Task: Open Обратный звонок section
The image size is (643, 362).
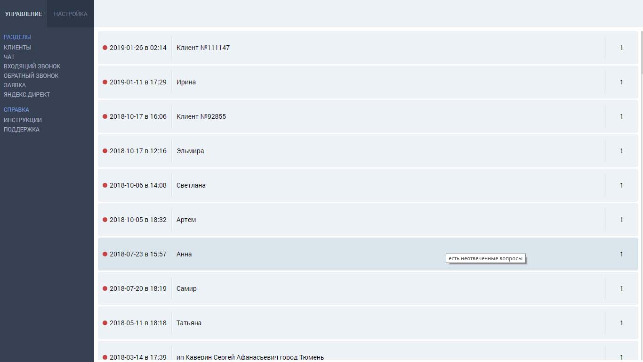Action: pyautogui.click(x=31, y=76)
